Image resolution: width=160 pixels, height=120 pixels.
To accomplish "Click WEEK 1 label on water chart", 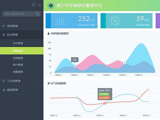I will pos(59,75).
